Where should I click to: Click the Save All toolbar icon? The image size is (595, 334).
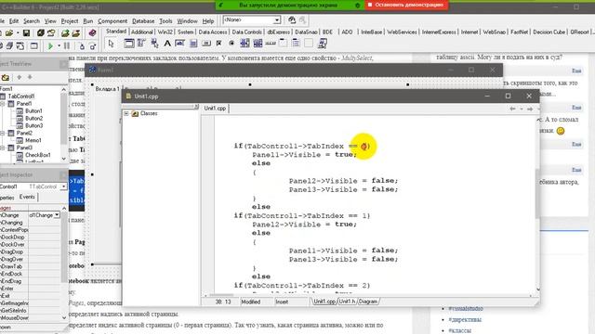(41, 33)
